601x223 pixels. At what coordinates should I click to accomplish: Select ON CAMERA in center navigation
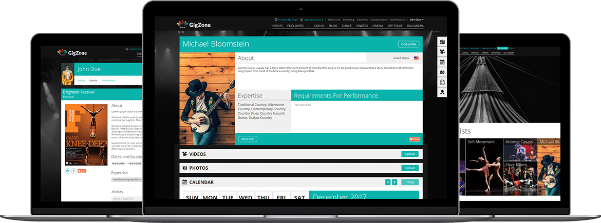click(x=415, y=26)
